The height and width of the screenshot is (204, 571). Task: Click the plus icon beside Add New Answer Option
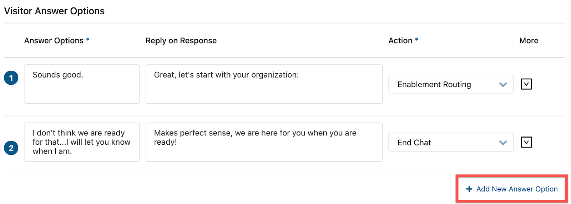469,189
